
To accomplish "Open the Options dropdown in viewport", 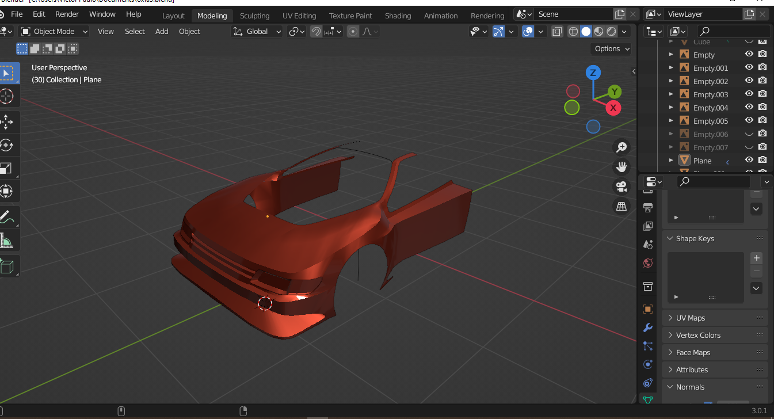I will [611, 49].
